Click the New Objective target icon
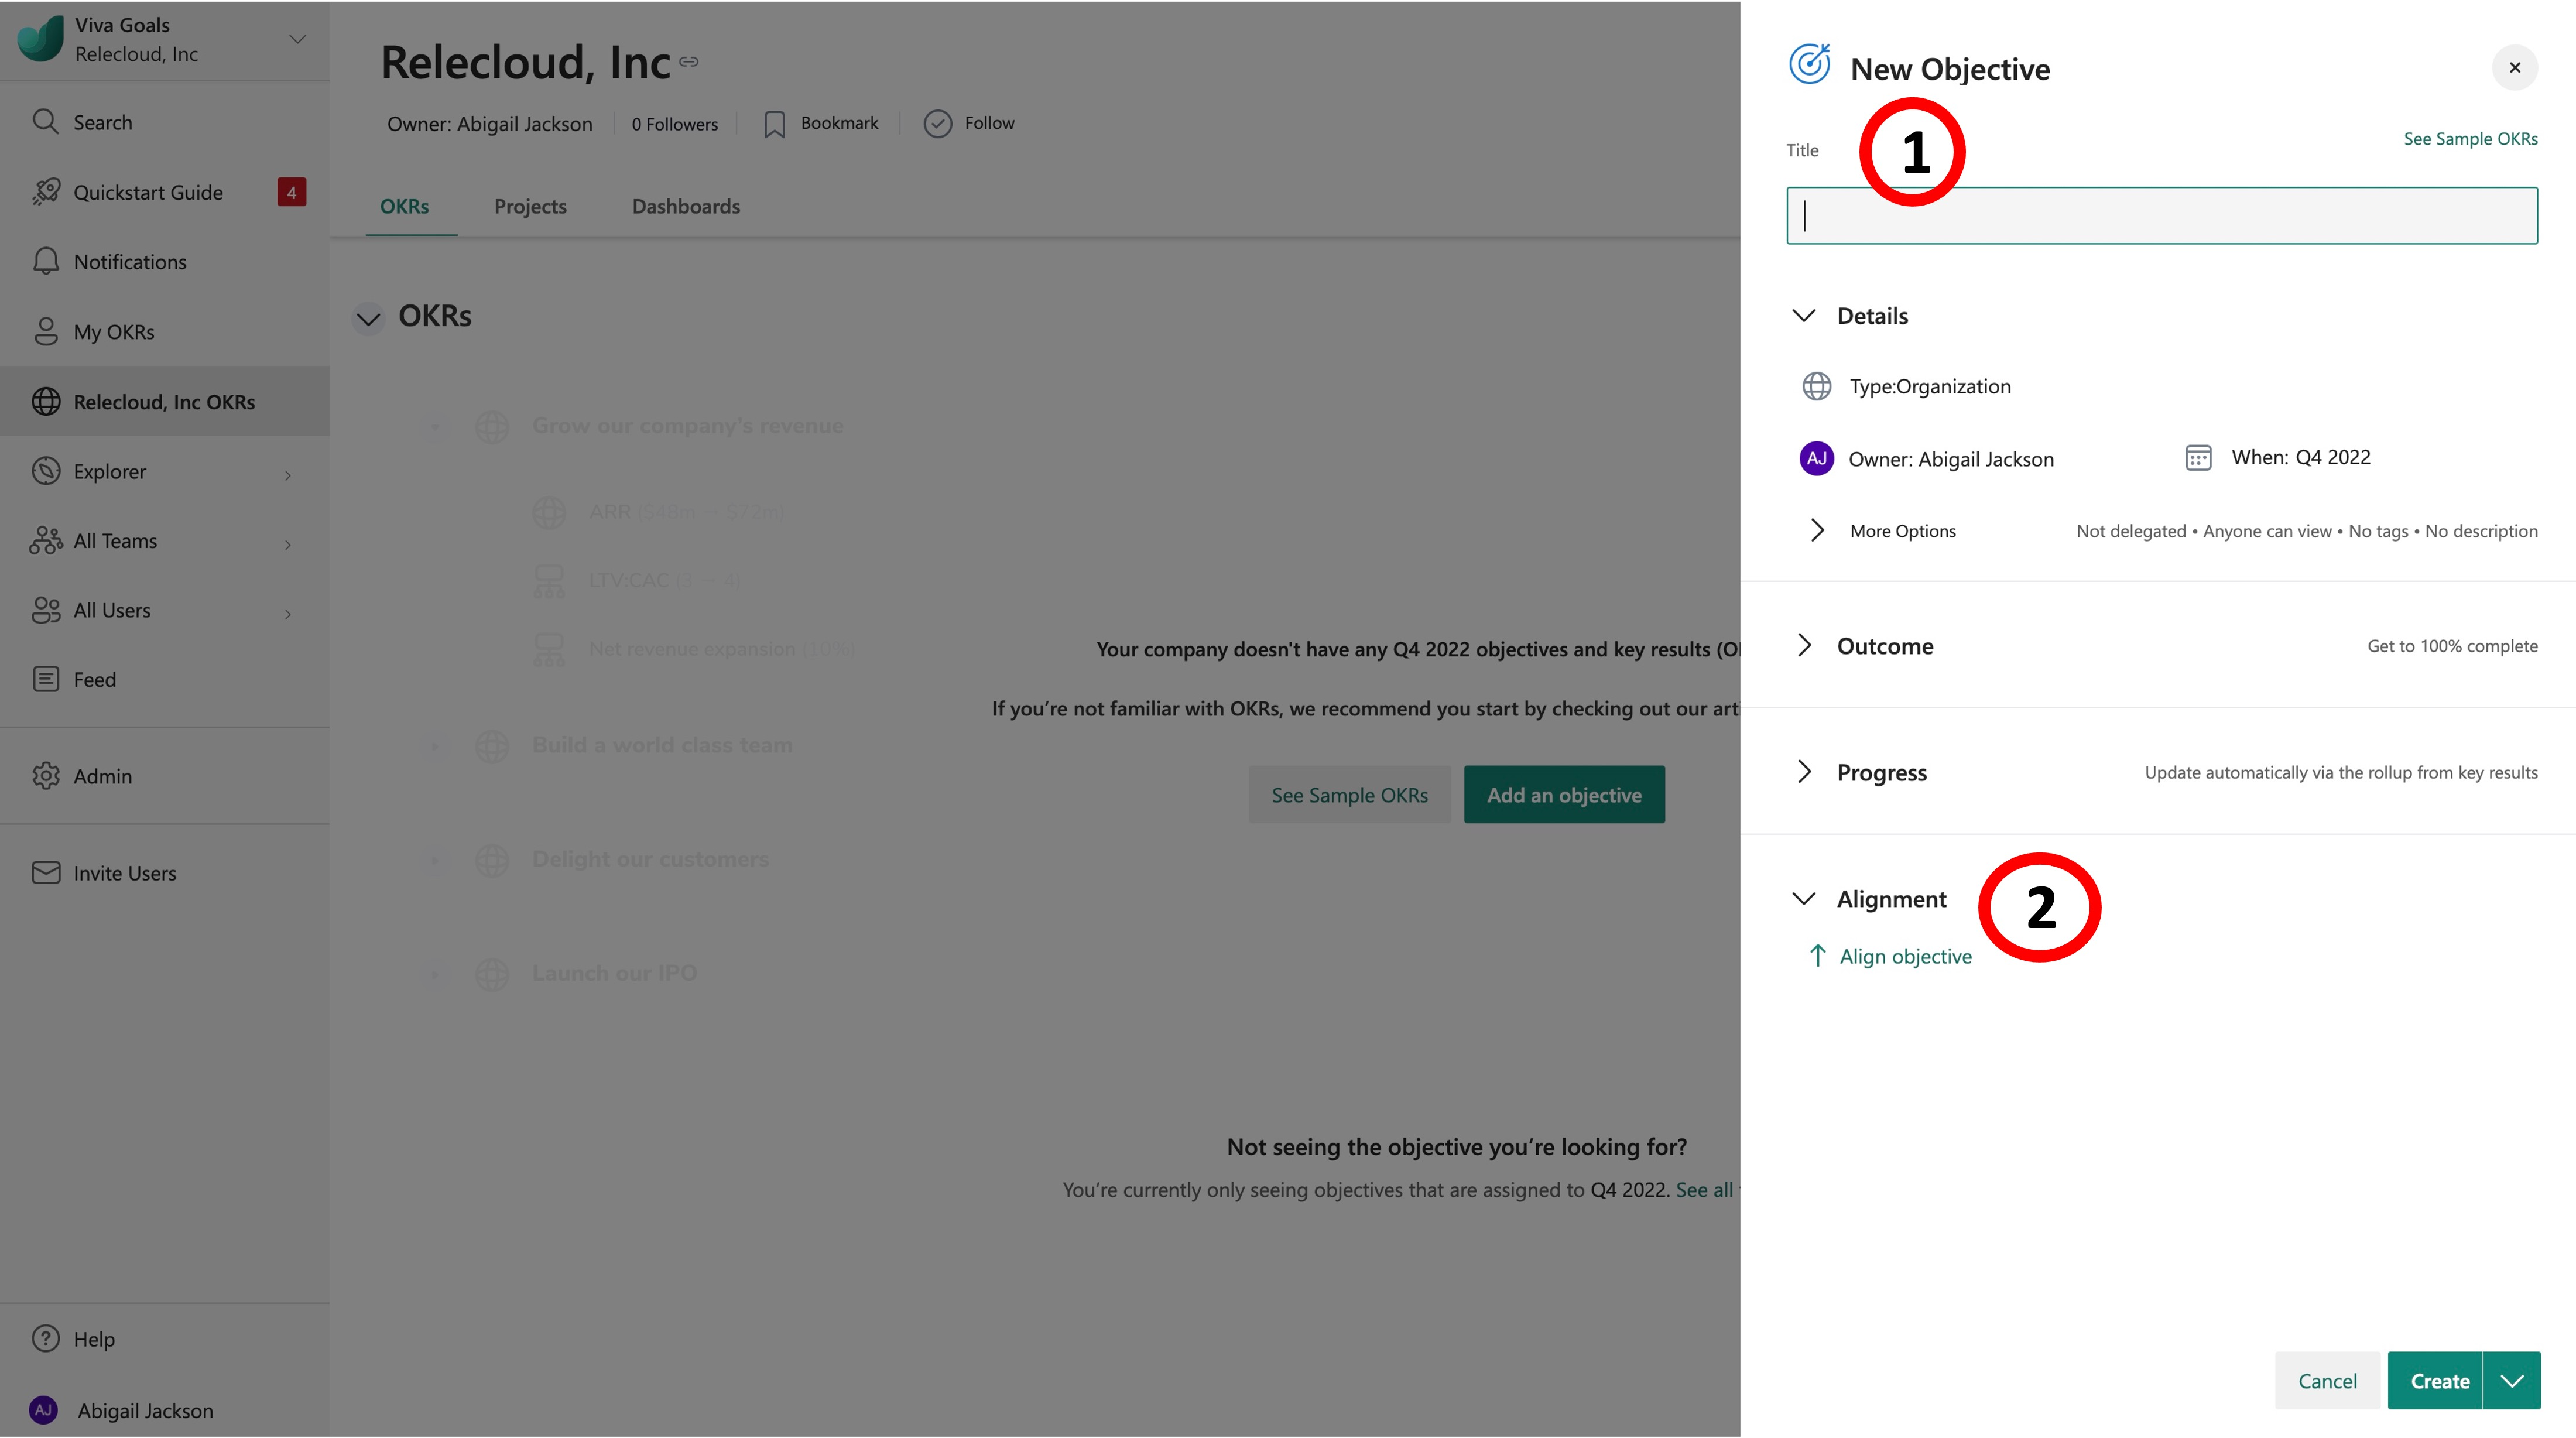Viewport: 2576px width, 1438px height. point(1808,66)
